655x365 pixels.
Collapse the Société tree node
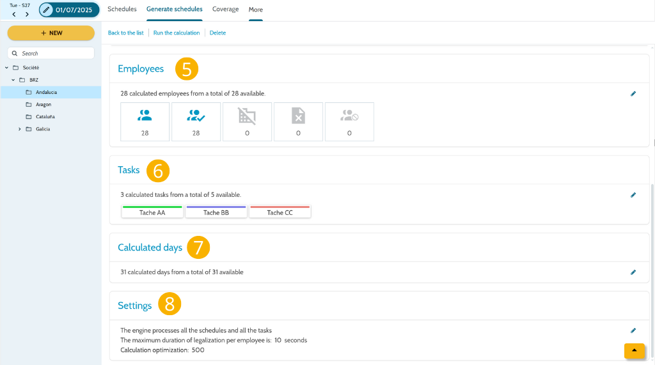[x=6, y=68]
